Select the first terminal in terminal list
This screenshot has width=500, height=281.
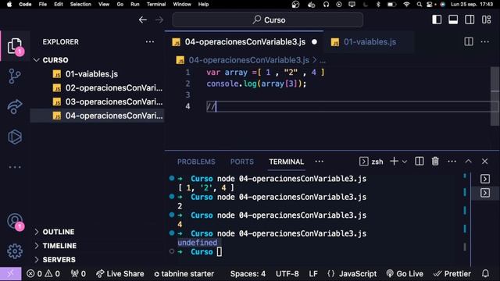pyautogui.click(x=485, y=179)
